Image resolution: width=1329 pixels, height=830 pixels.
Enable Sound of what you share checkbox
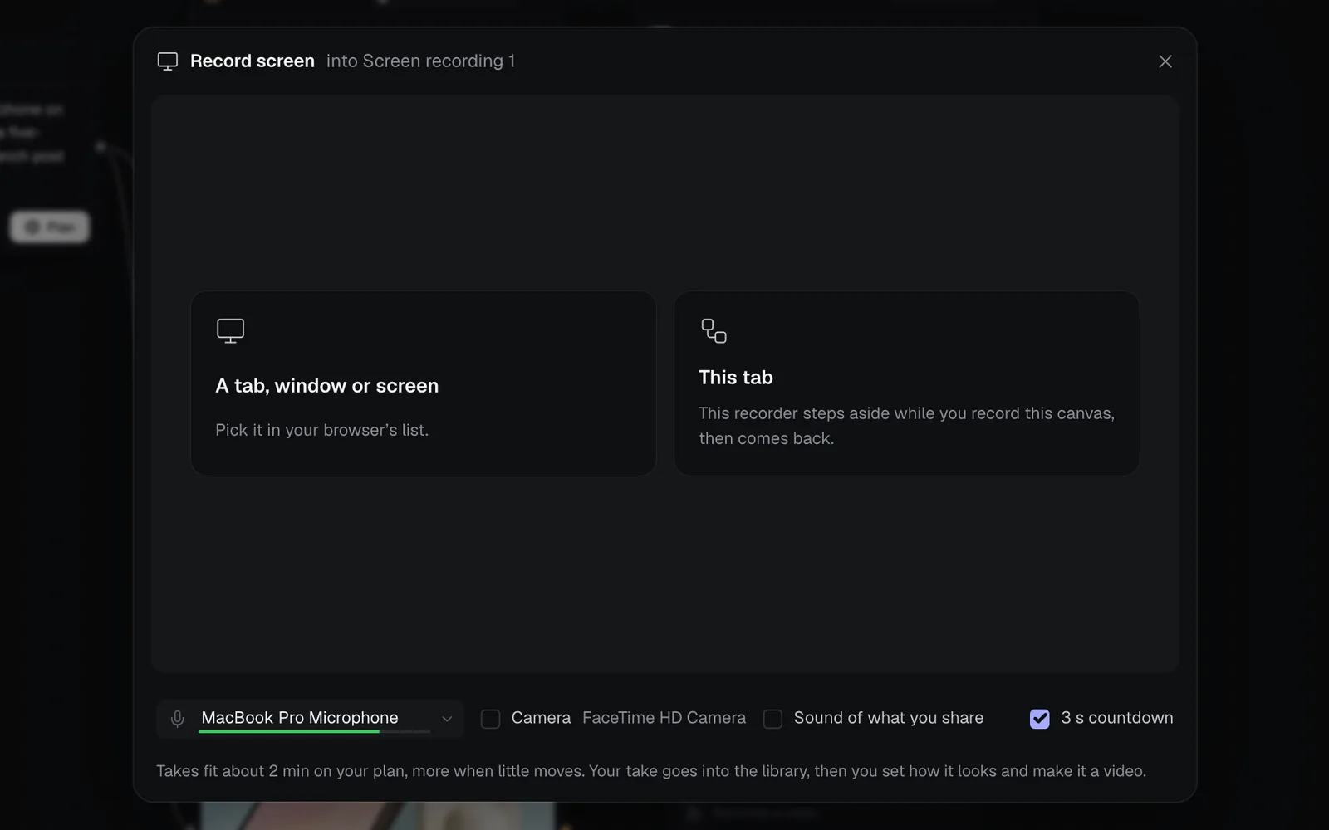(772, 719)
